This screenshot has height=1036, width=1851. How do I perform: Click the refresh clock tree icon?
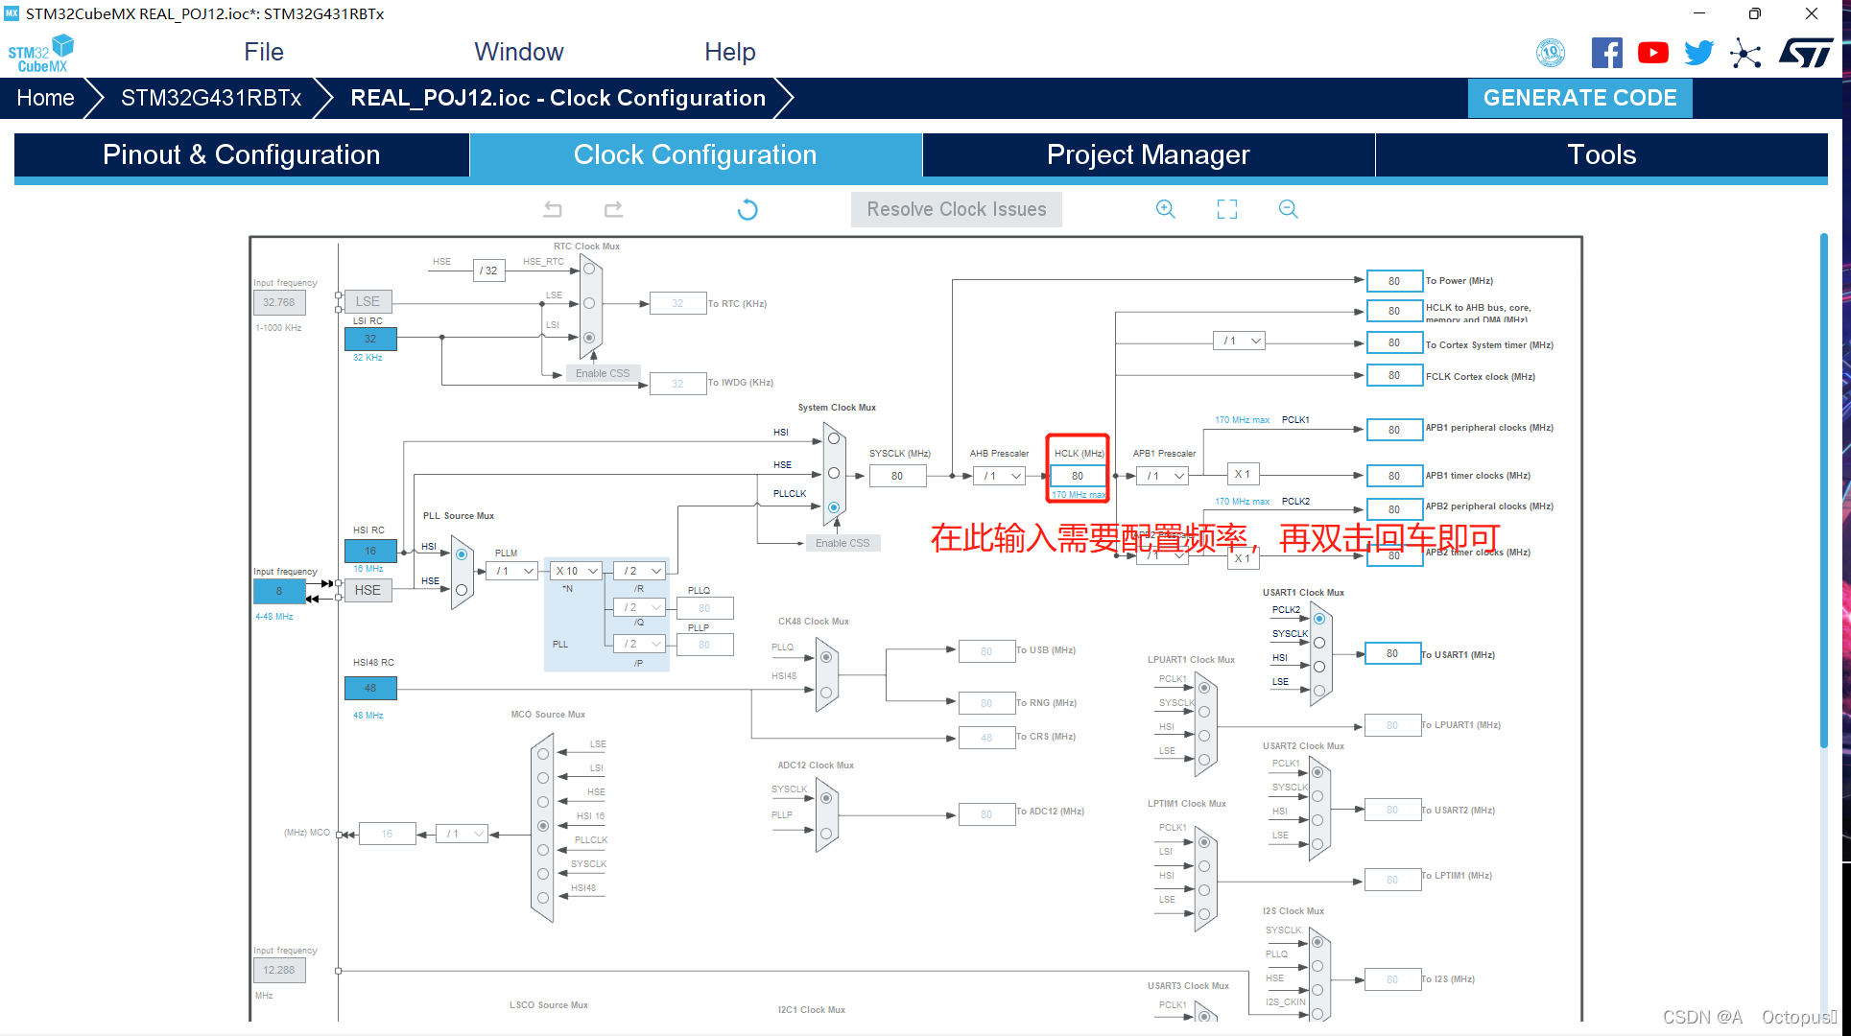pyautogui.click(x=748, y=209)
